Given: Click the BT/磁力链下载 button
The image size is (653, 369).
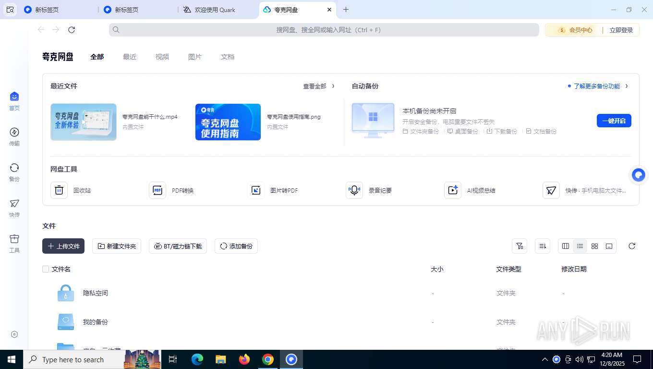Looking at the screenshot, I should click(178, 246).
